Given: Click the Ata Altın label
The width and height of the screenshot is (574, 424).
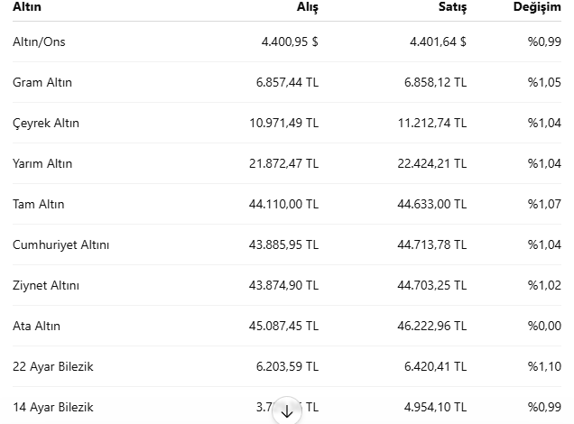Looking at the screenshot, I should 36,326.
